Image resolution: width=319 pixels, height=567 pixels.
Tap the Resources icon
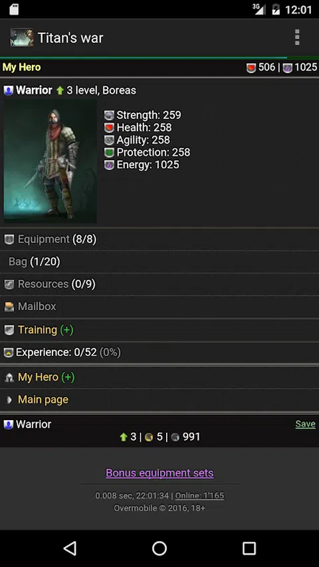coord(9,284)
